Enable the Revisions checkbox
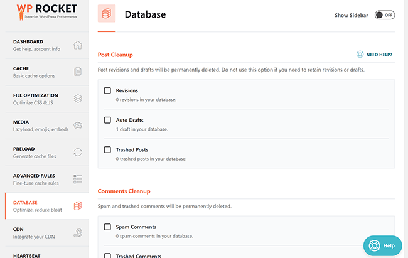Viewport: 408px width, 258px height. [107, 90]
